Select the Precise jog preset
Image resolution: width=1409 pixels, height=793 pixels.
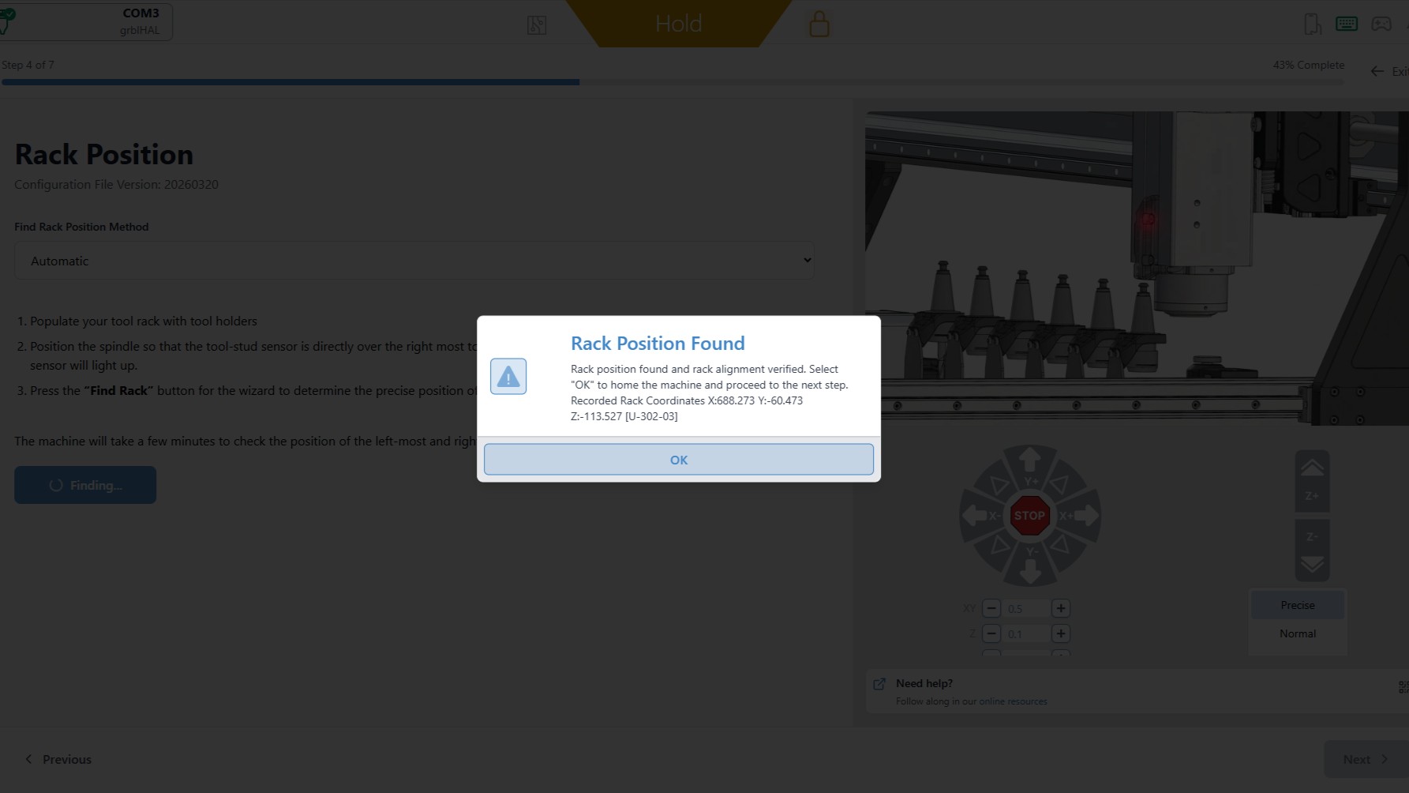coord(1297,605)
